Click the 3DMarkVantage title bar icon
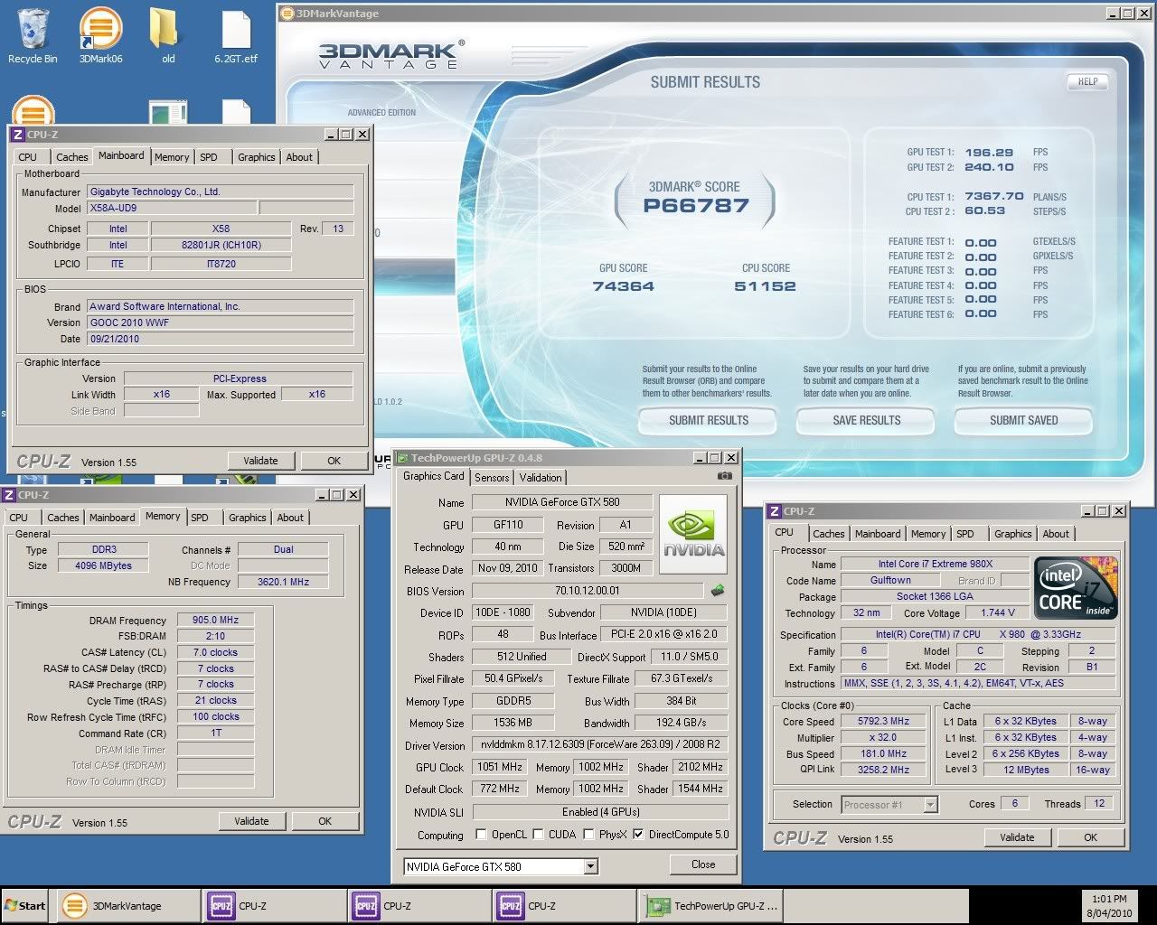 [x=287, y=14]
